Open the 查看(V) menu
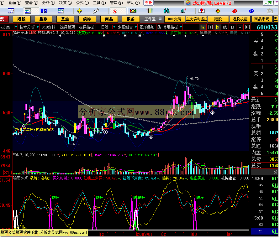The image size is (280, 238). coord(32,3)
